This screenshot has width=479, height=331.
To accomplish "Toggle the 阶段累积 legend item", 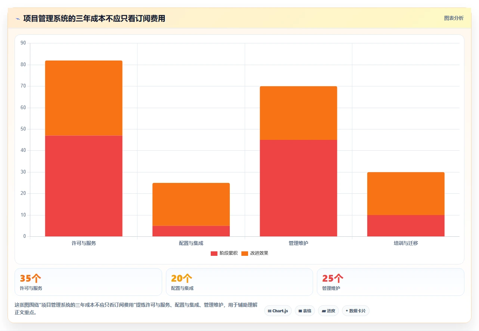I will pyautogui.click(x=224, y=253).
